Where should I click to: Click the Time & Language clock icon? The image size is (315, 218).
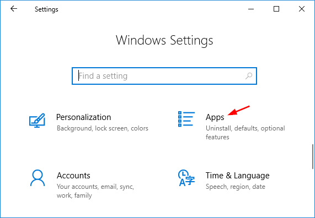[186, 178]
